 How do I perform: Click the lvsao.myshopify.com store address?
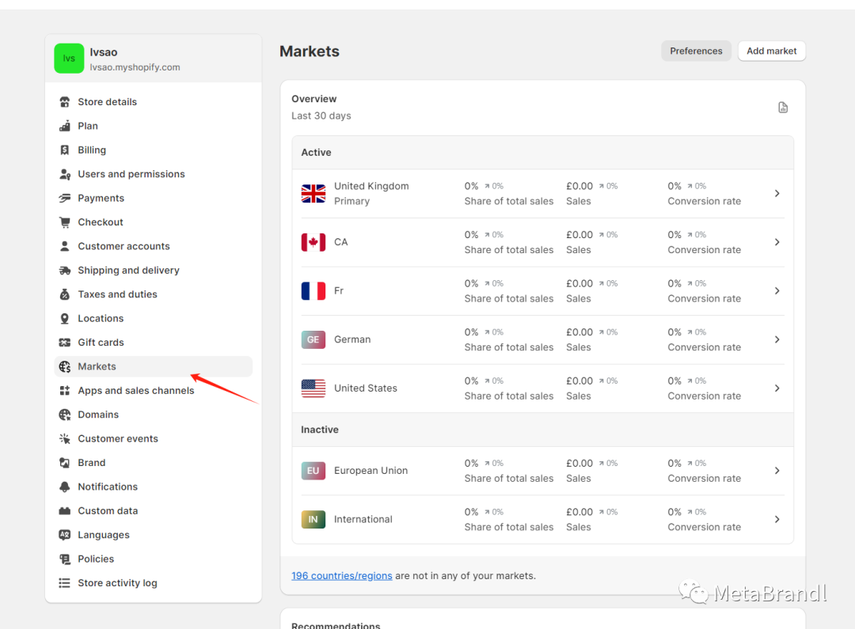pos(135,67)
